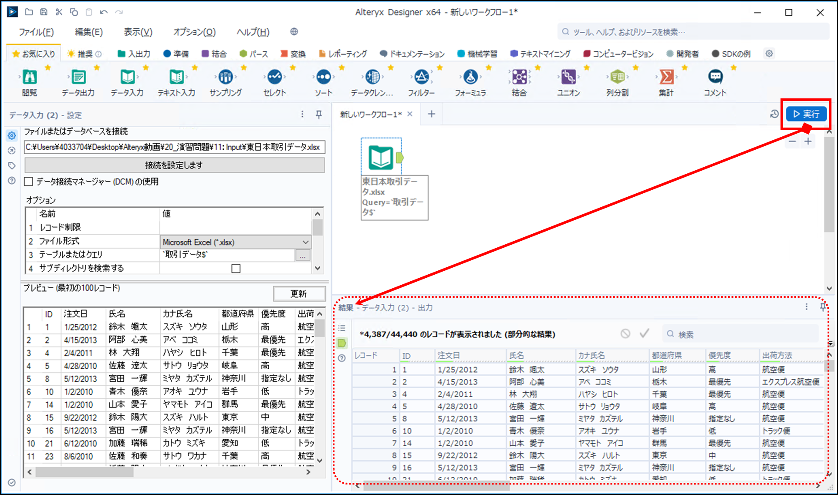
Task: Click the 東日本取引データ input node on canvas
Action: [x=381, y=157]
